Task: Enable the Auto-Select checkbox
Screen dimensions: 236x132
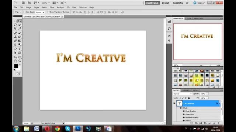Action: 24,12
